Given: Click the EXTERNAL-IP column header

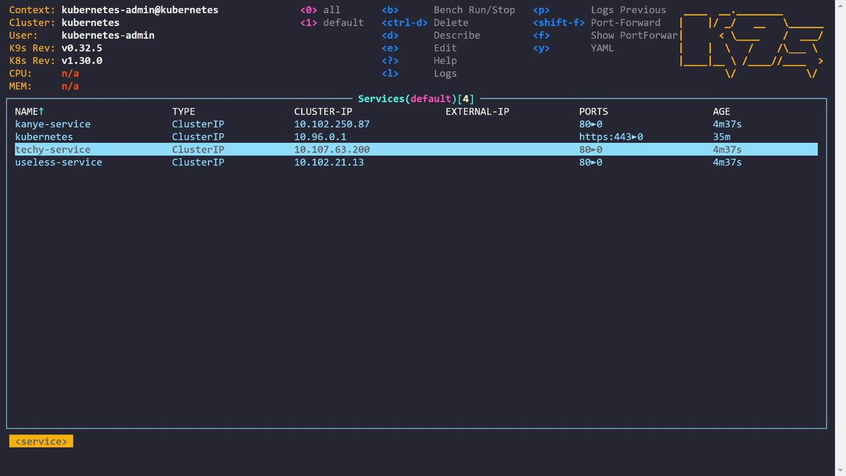Looking at the screenshot, I should tap(477, 112).
